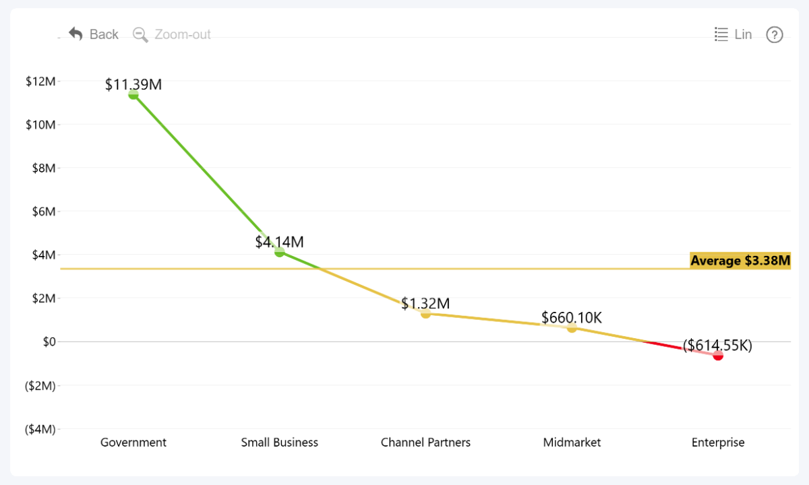Select the Small Business data point marker
Screen dimensions: 809x485
coord(279,252)
